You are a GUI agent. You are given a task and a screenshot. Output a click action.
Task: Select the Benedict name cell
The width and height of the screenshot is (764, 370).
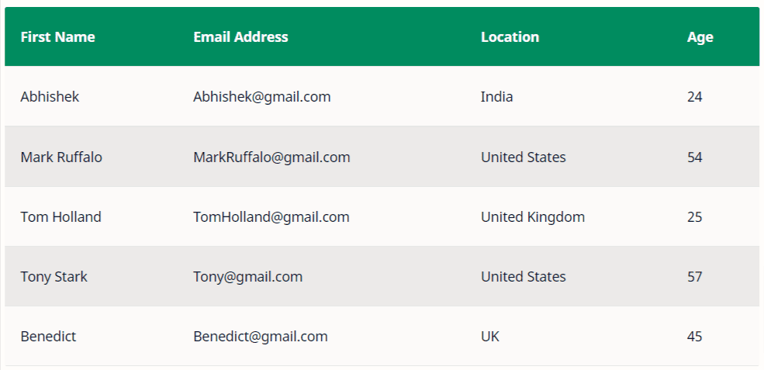pos(48,337)
